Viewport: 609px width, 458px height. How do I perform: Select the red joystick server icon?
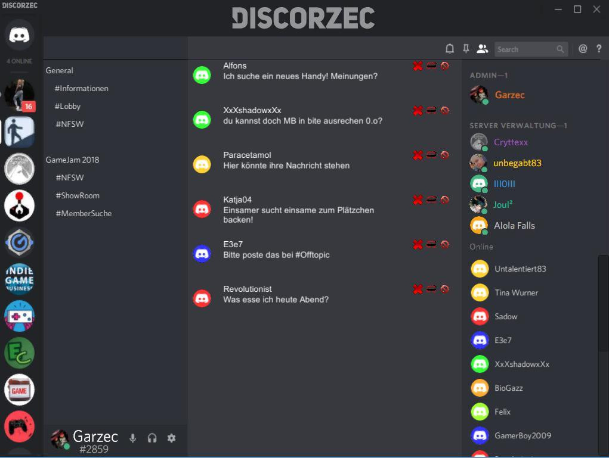[x=19, y=205]
